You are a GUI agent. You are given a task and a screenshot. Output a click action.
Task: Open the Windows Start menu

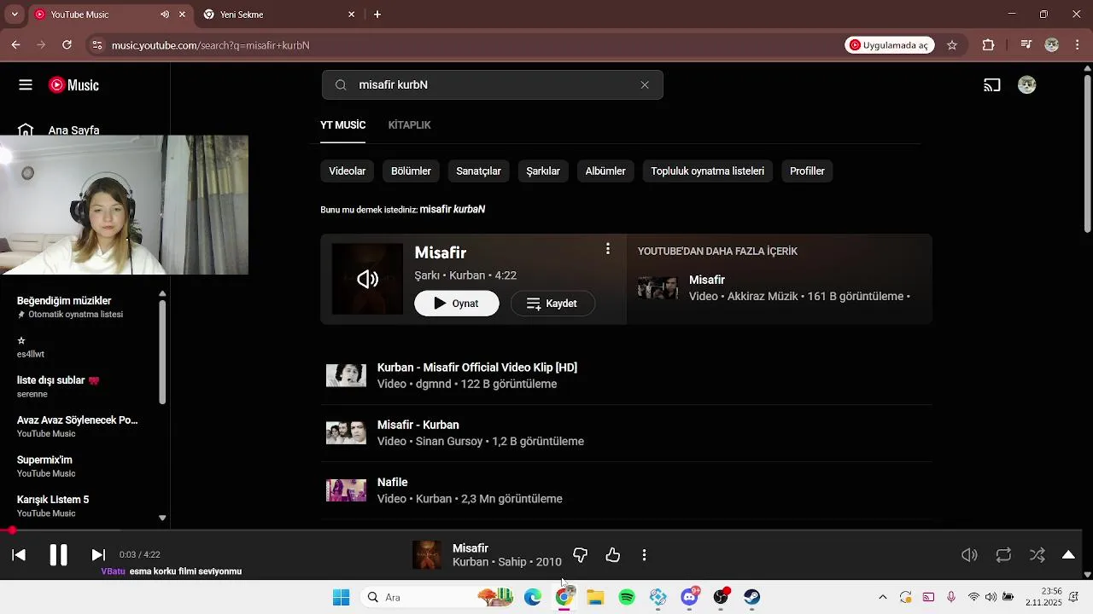pyautogui.click(x=341, y=597)
